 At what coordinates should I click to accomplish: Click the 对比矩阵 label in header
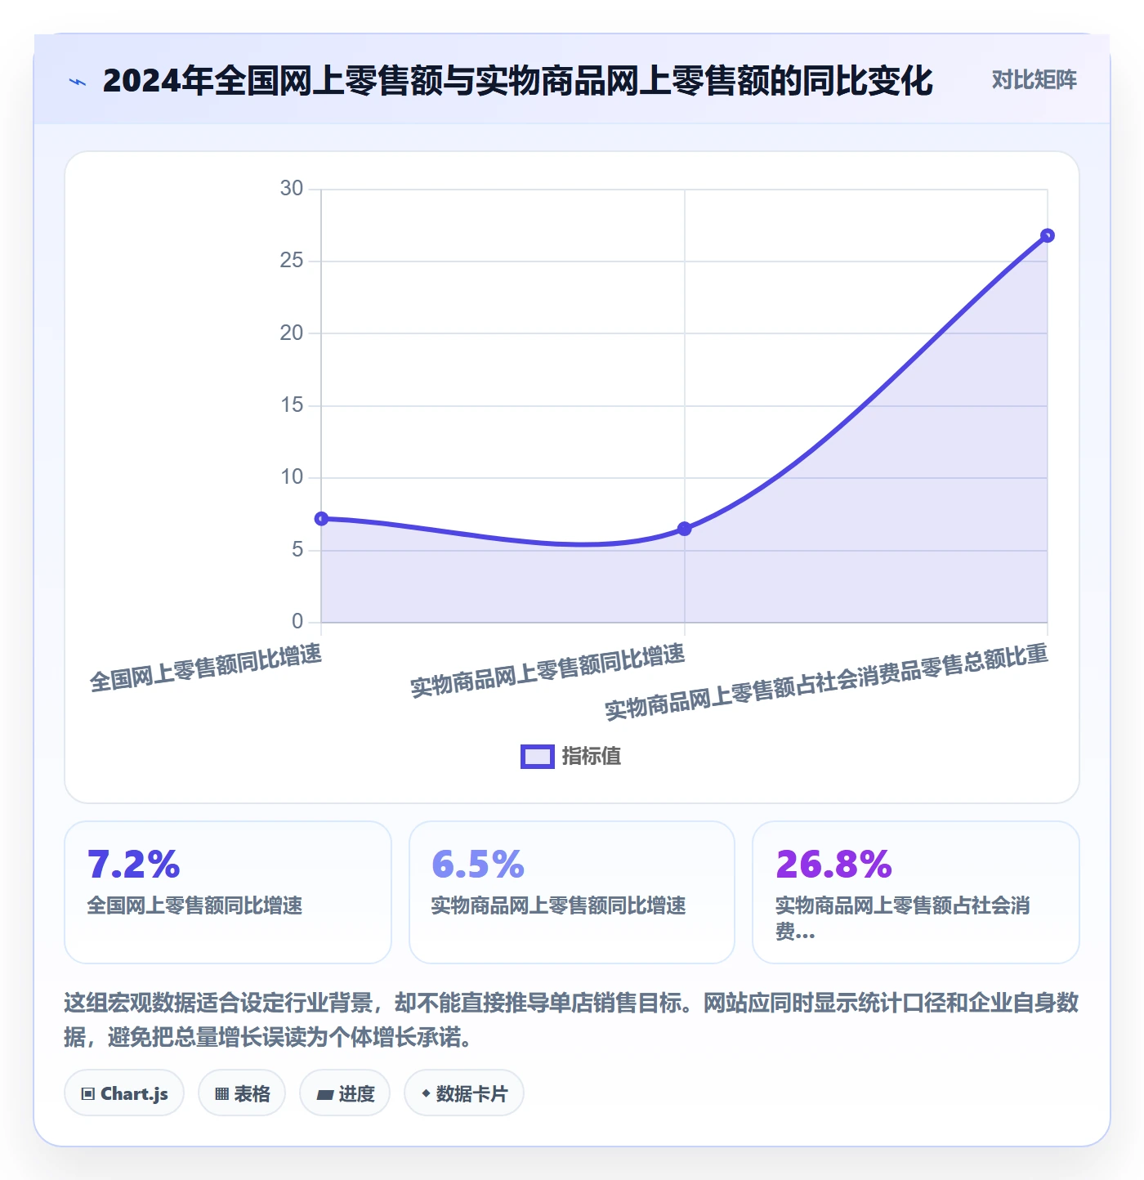pyautogui.click(x=1034, y=80)
